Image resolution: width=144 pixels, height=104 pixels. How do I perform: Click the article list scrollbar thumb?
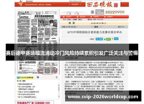59,89
